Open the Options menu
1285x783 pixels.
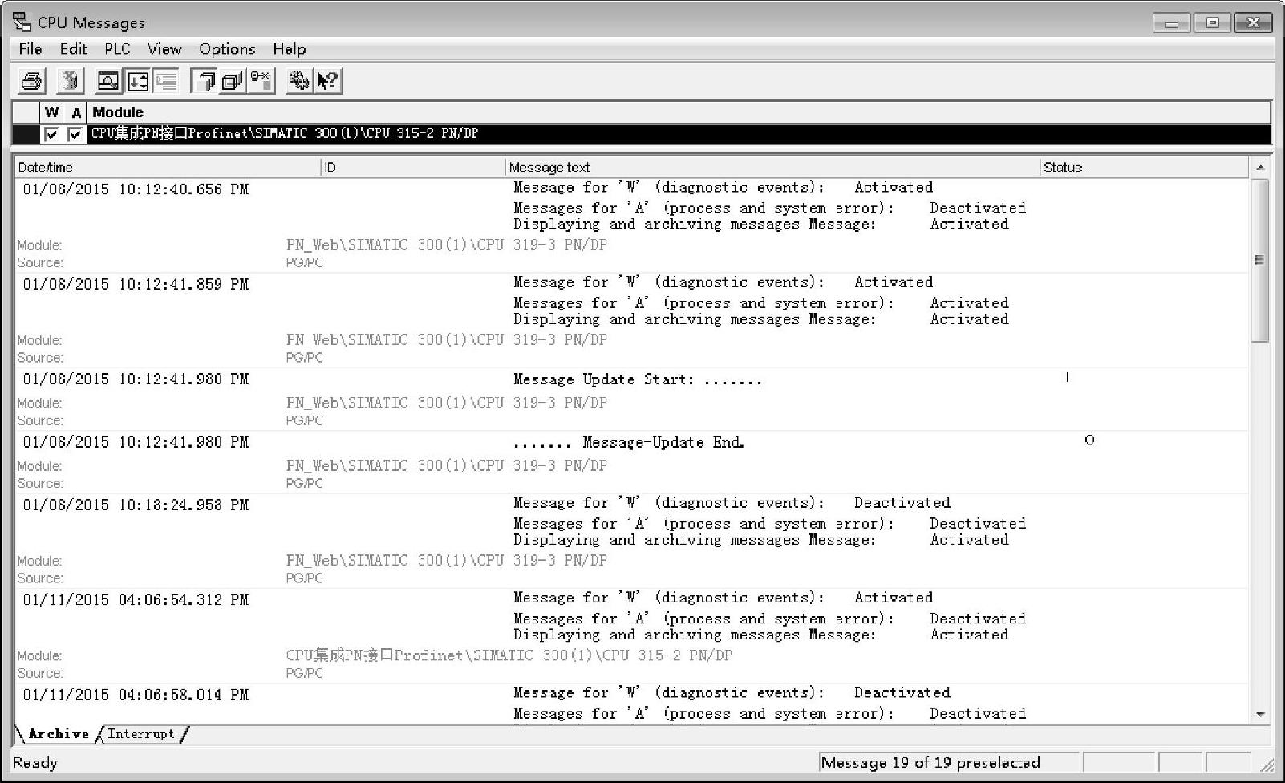[227, 49]
